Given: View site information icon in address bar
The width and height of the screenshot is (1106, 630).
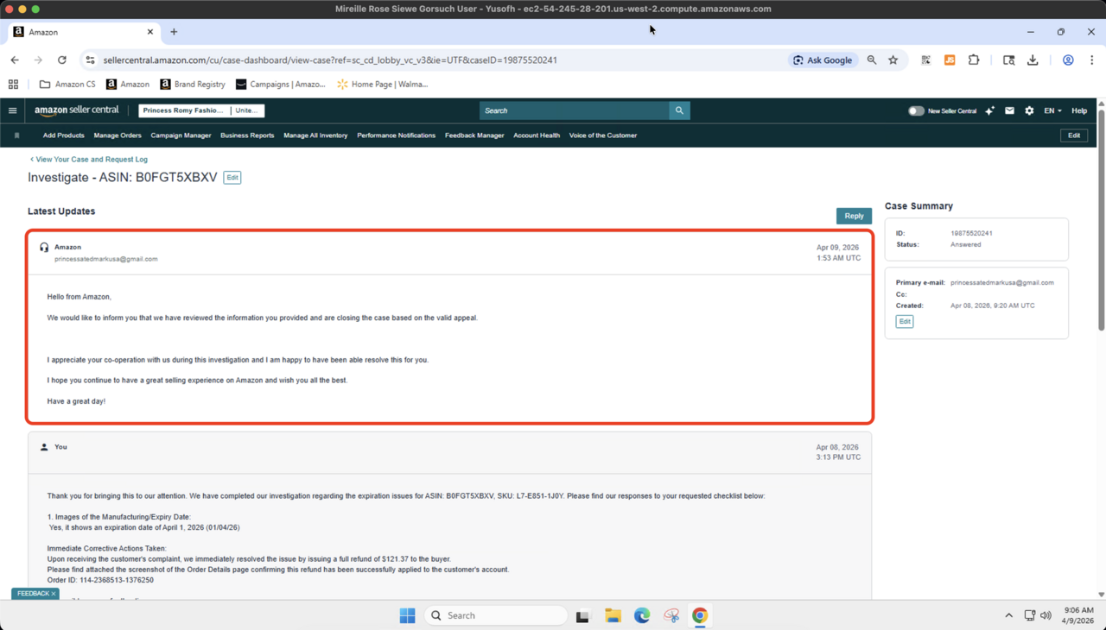Looking at the screenshot, I should pyautogui.click(x=89, y=60).
